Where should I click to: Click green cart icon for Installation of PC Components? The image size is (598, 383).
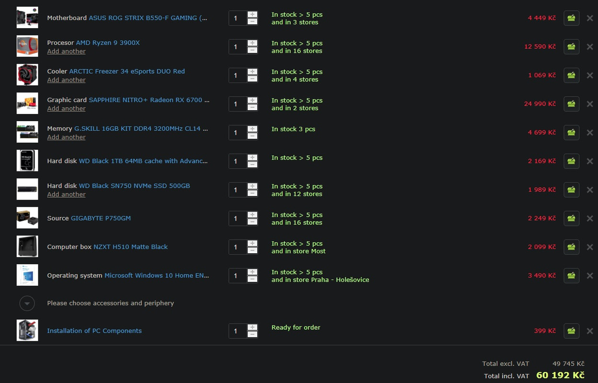[x=571, y=331]
